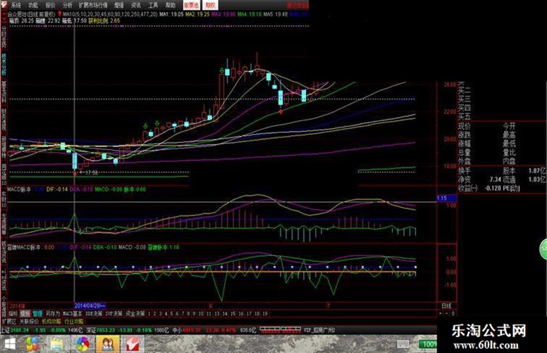Image resolution: width=547 pixels, height=353 pixels.
Task: Click the 17.58 low price label
Action: [x=91, y=173]
